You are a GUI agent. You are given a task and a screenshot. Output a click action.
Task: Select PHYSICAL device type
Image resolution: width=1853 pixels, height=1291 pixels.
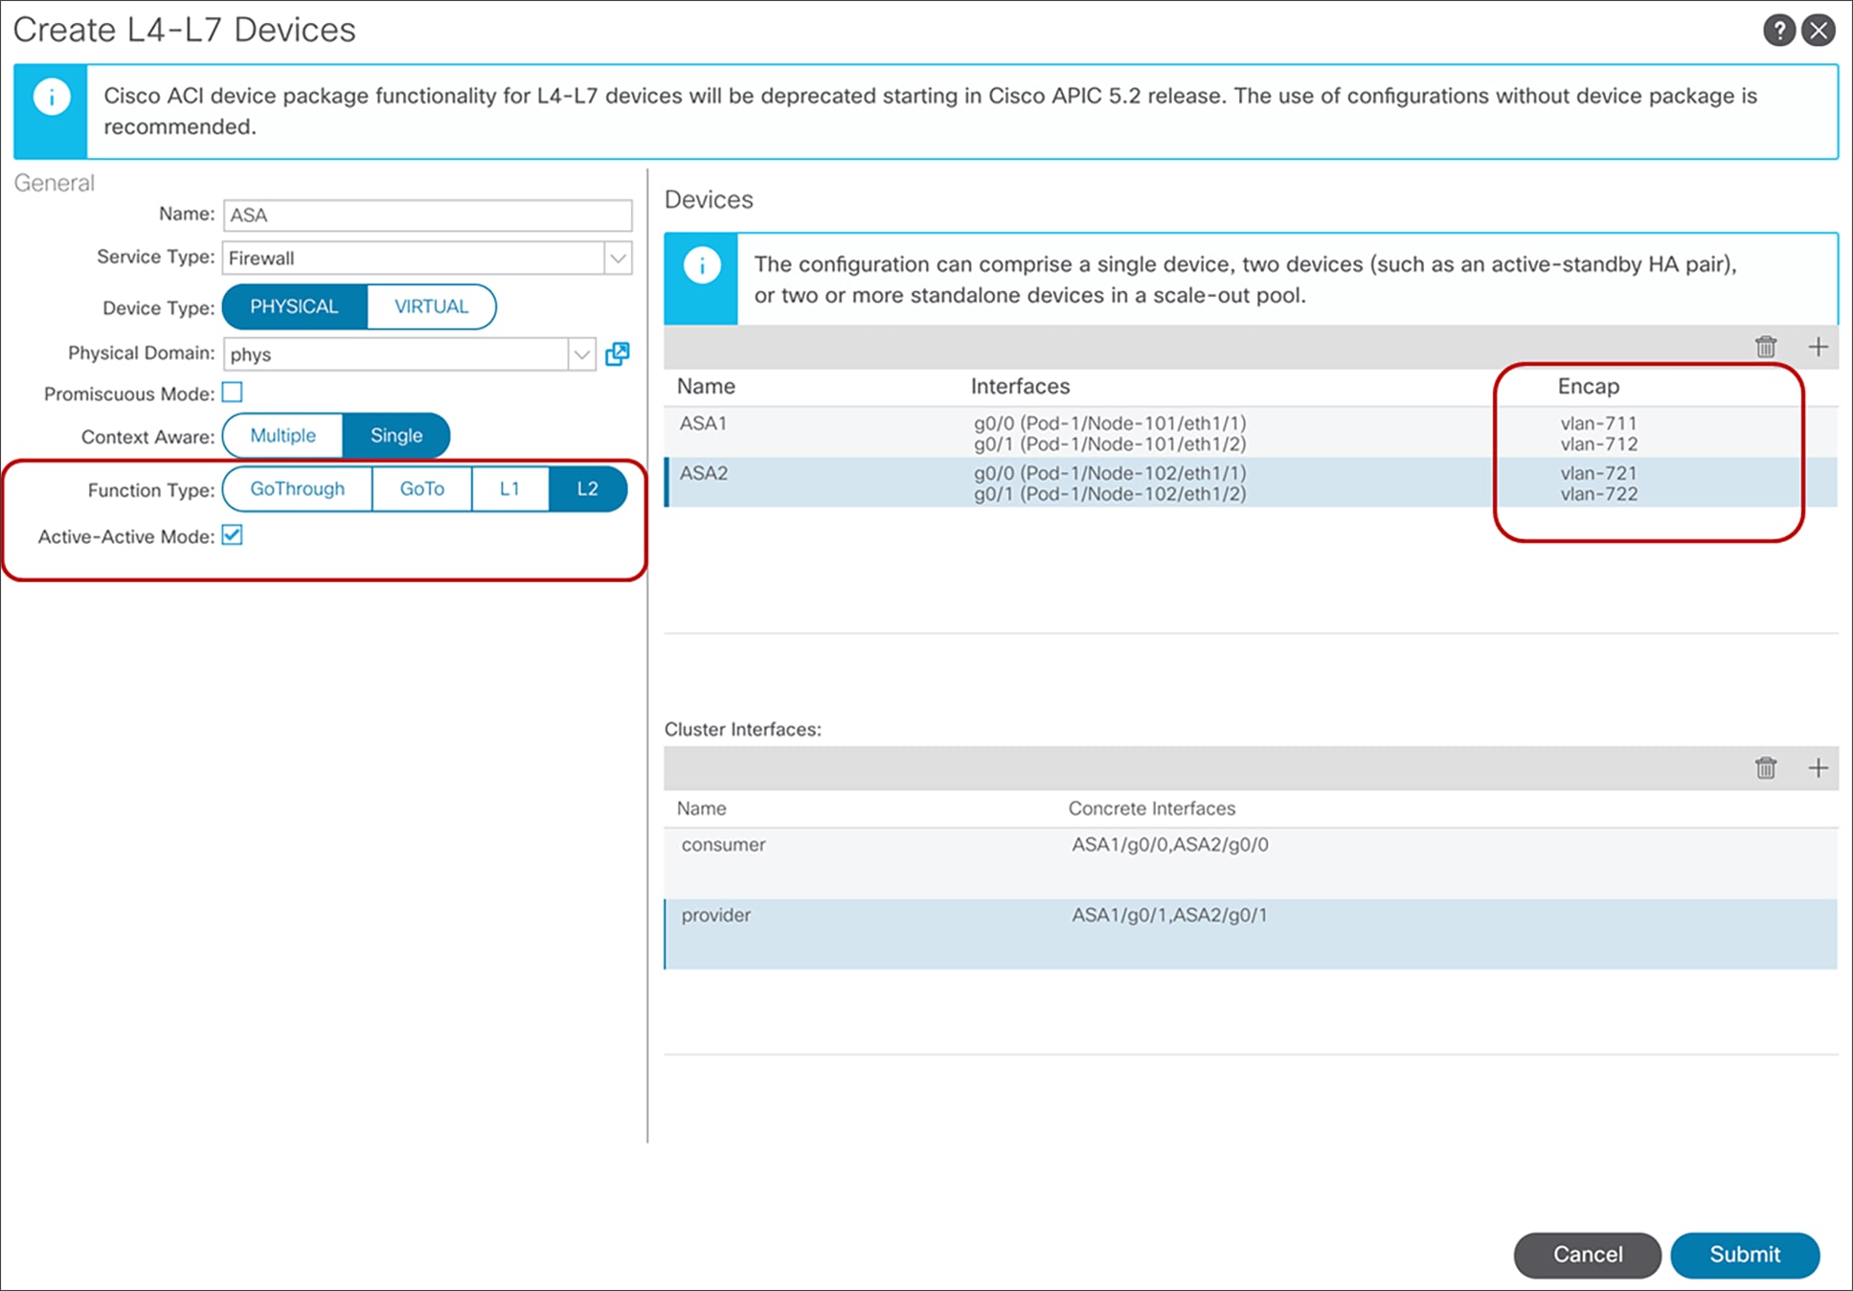pos(294,306)
